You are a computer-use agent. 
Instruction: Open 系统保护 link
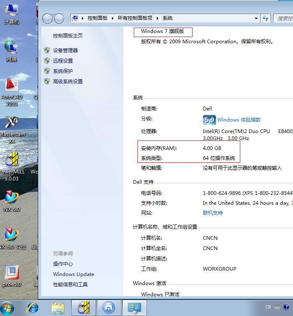tap(63, 71)
